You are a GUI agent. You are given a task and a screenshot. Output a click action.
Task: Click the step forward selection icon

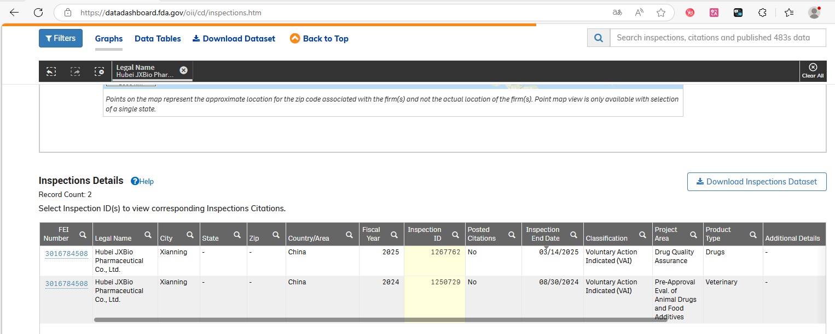[x=75, y=71]
